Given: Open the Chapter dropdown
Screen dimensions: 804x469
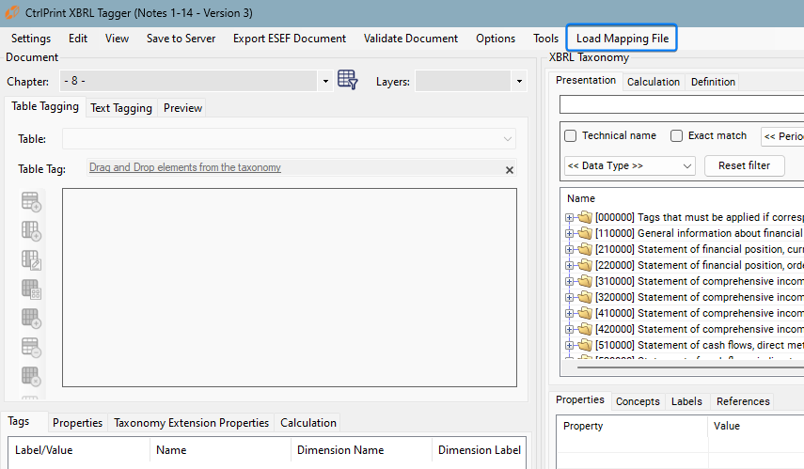Looking at the screenshot, I should tap(325, 82).
